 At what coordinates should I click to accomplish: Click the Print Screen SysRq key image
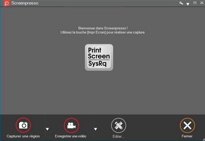pos(99,57)
